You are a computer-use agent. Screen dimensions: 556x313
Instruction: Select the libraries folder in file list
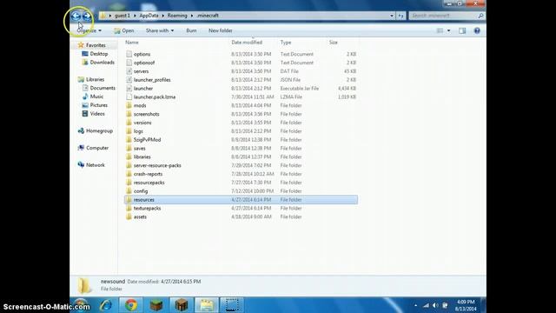tap(142, 156)
